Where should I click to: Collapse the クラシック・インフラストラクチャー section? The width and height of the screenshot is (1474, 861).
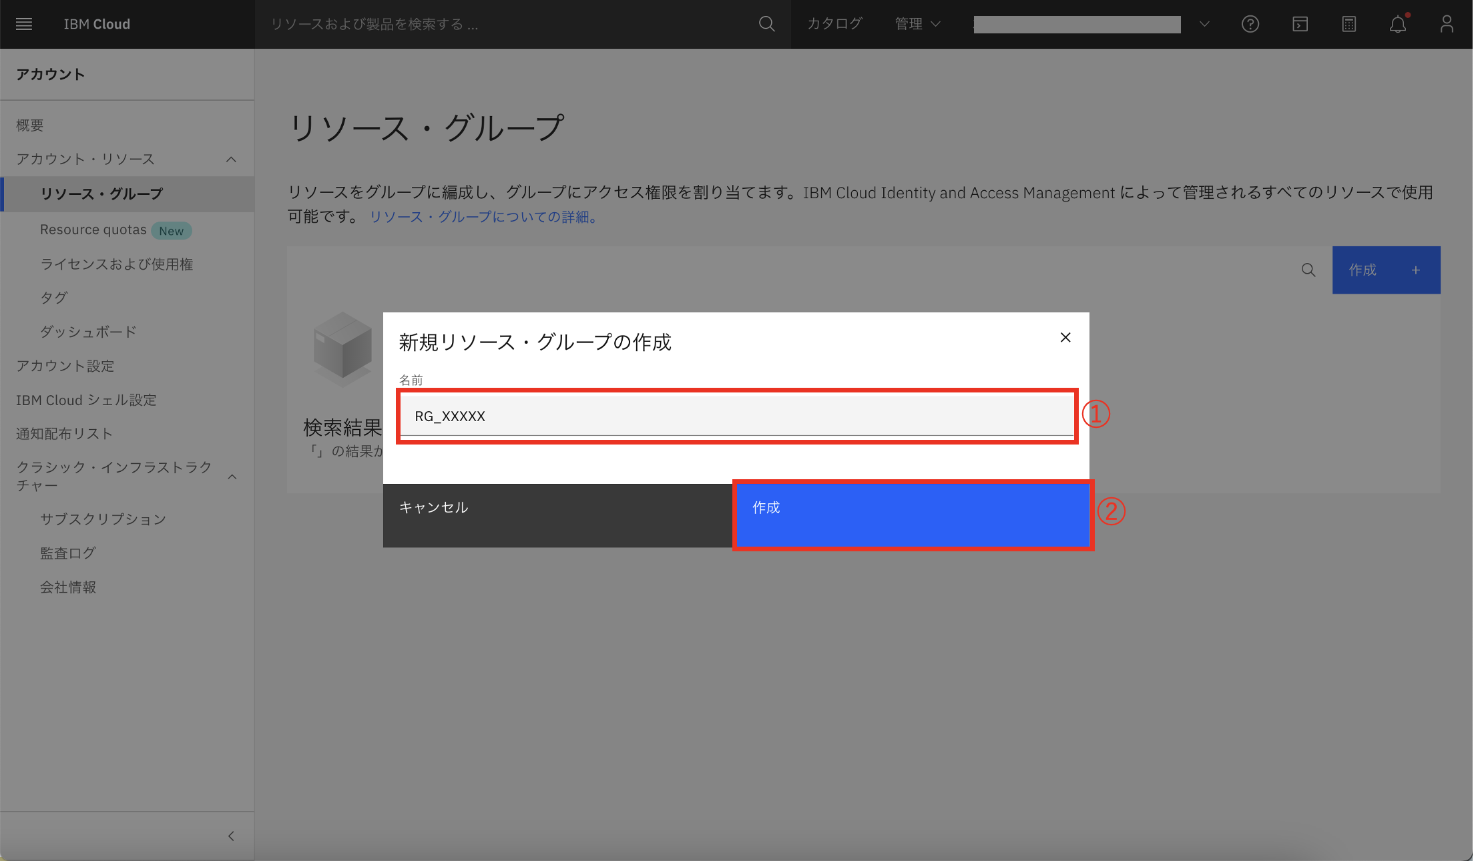coord(232,477)
